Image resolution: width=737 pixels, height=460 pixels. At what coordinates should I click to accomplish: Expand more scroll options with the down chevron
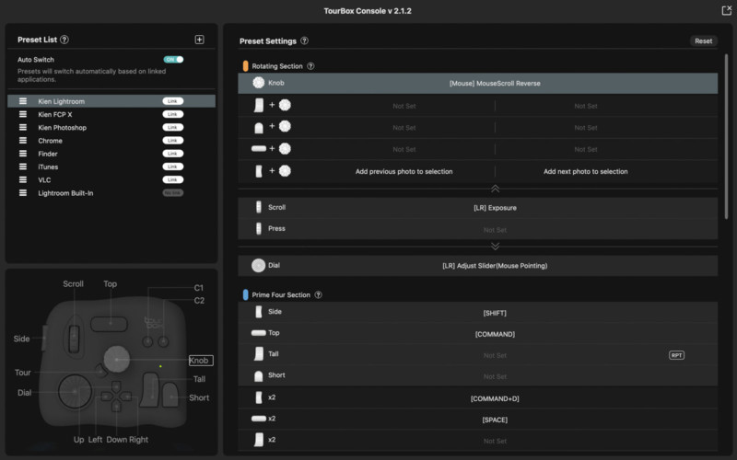(495, 247)
